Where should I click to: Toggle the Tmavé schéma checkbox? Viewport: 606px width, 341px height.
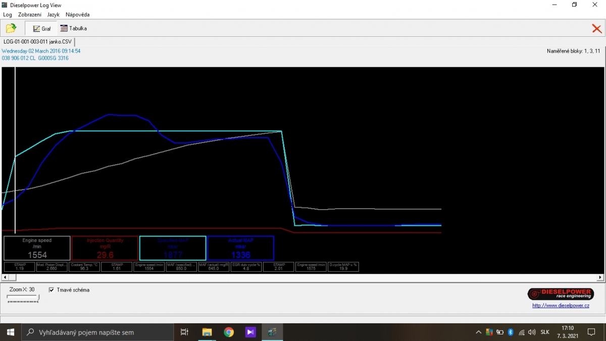pyautogui.click(x=52, y=290)
